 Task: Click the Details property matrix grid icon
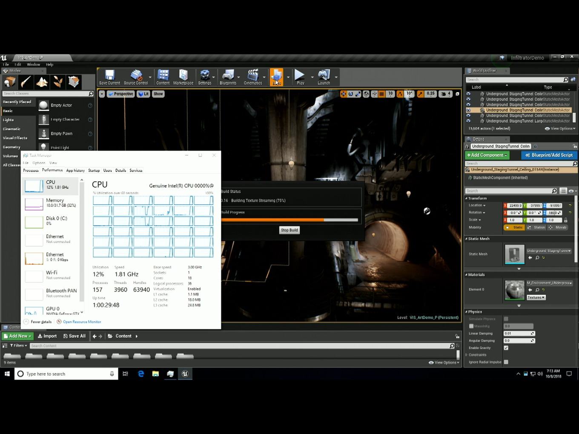[x=563, y=191]
